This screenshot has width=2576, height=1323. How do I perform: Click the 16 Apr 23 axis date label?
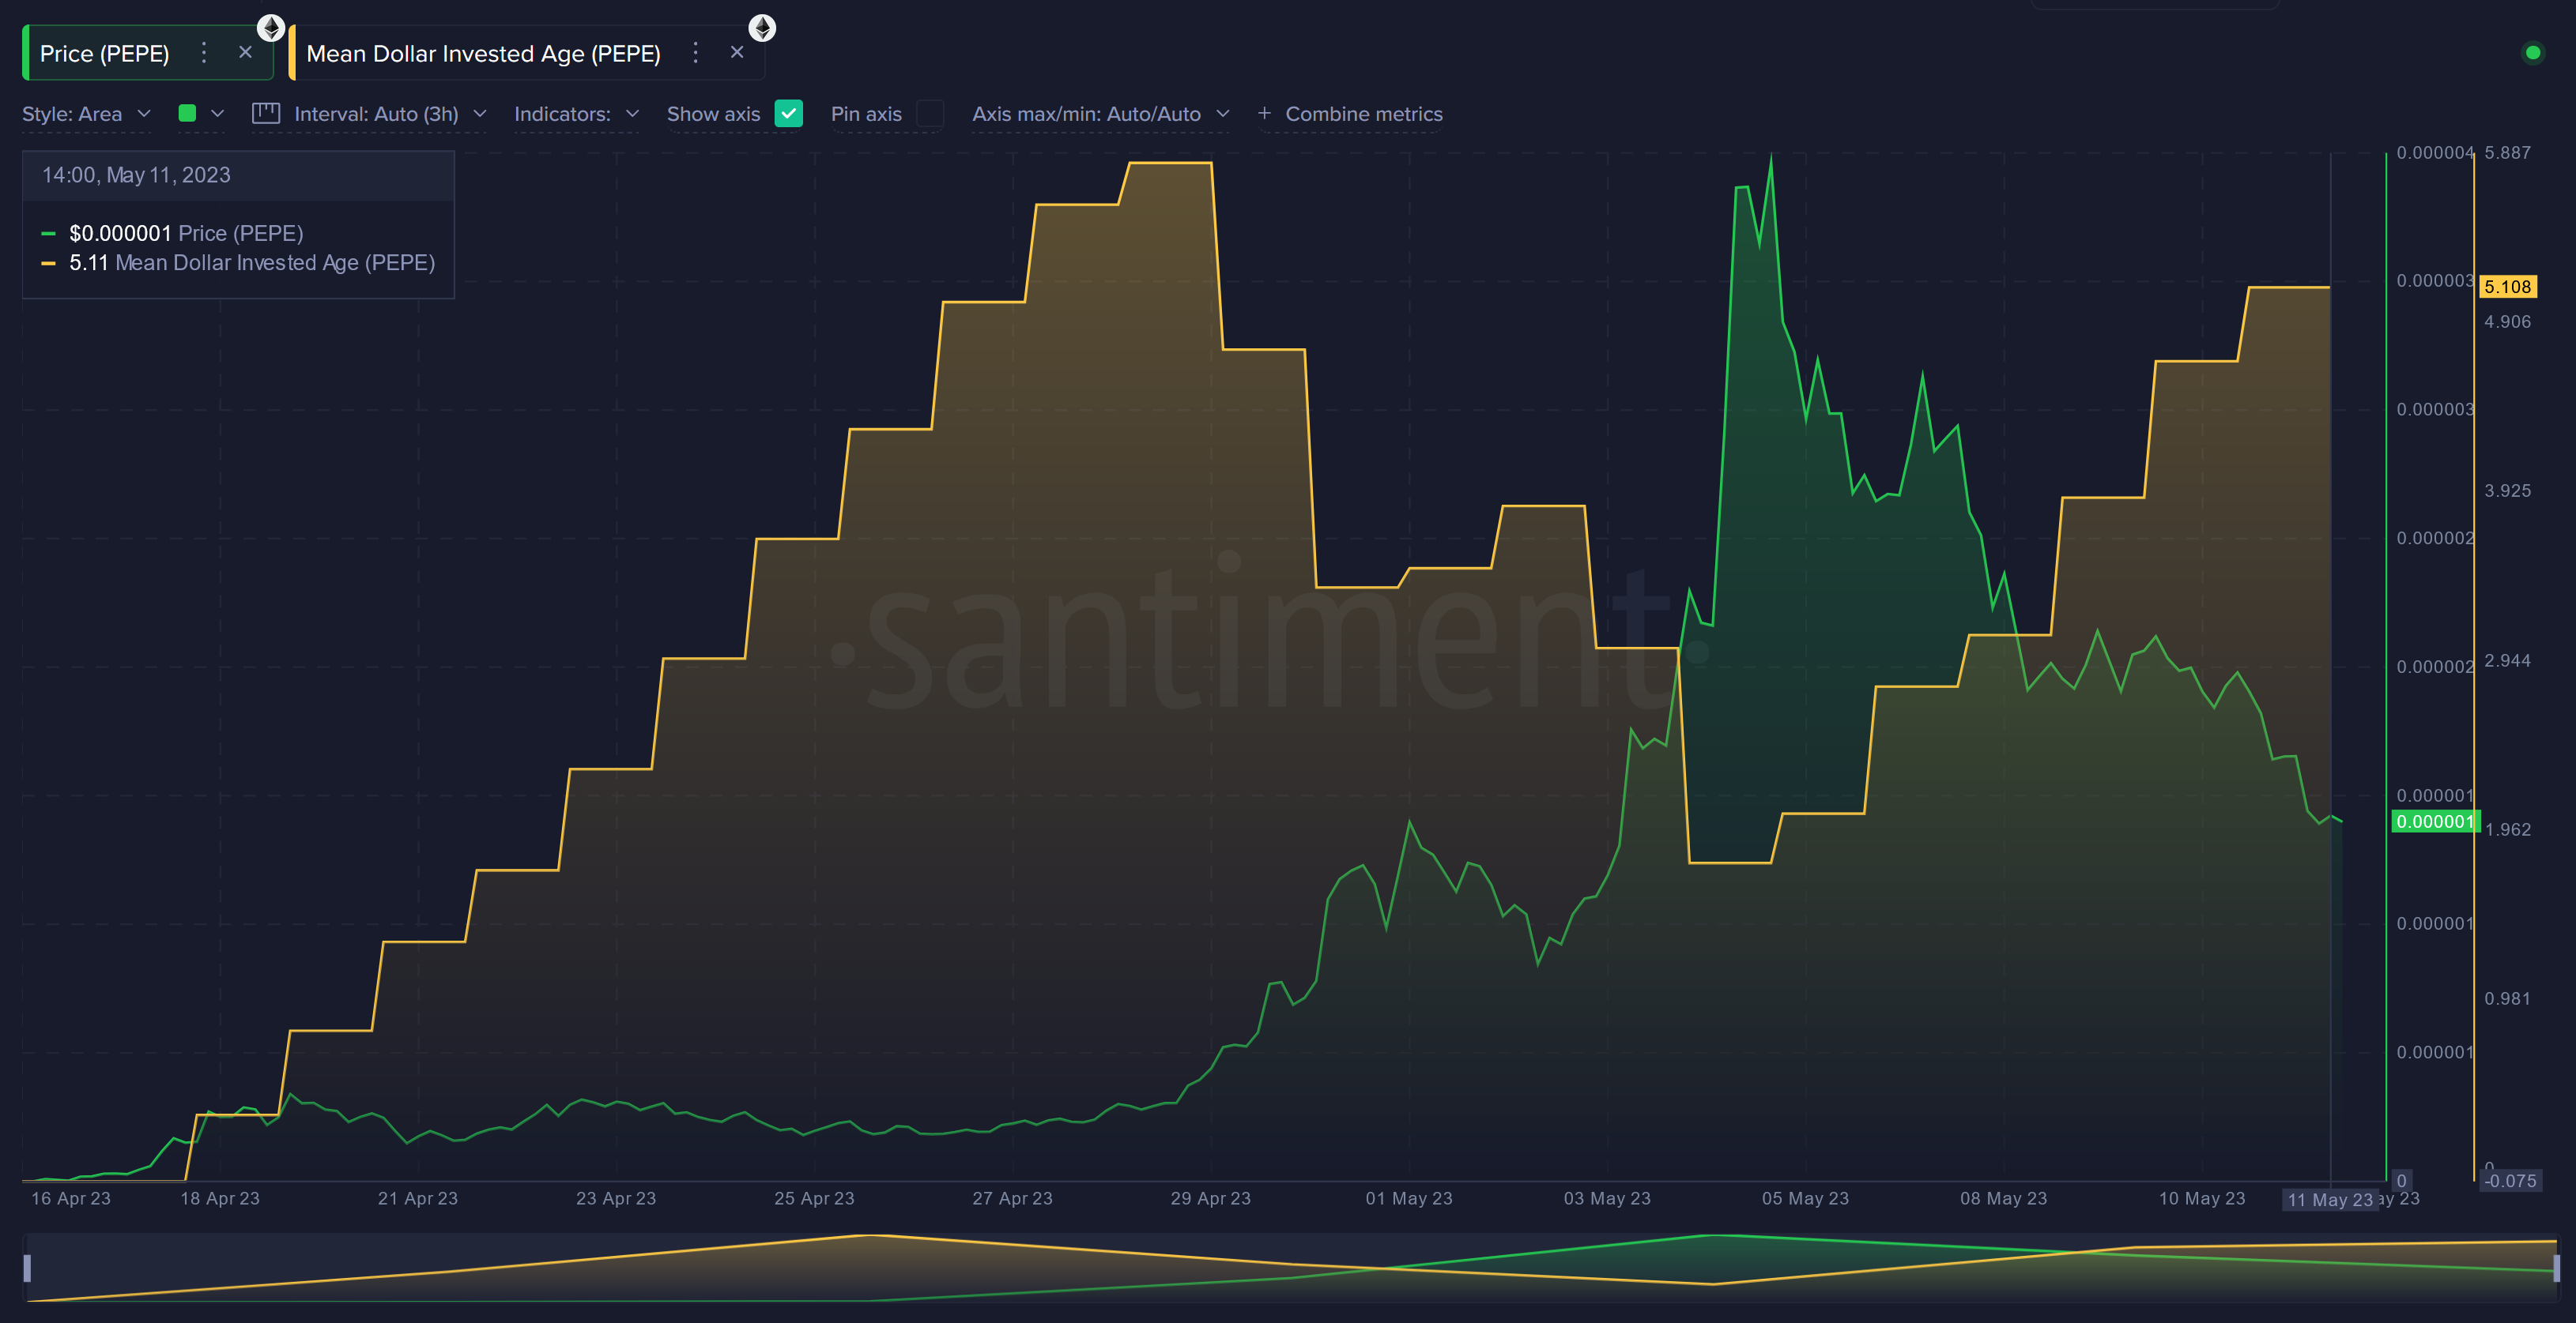click(71, 1198)
